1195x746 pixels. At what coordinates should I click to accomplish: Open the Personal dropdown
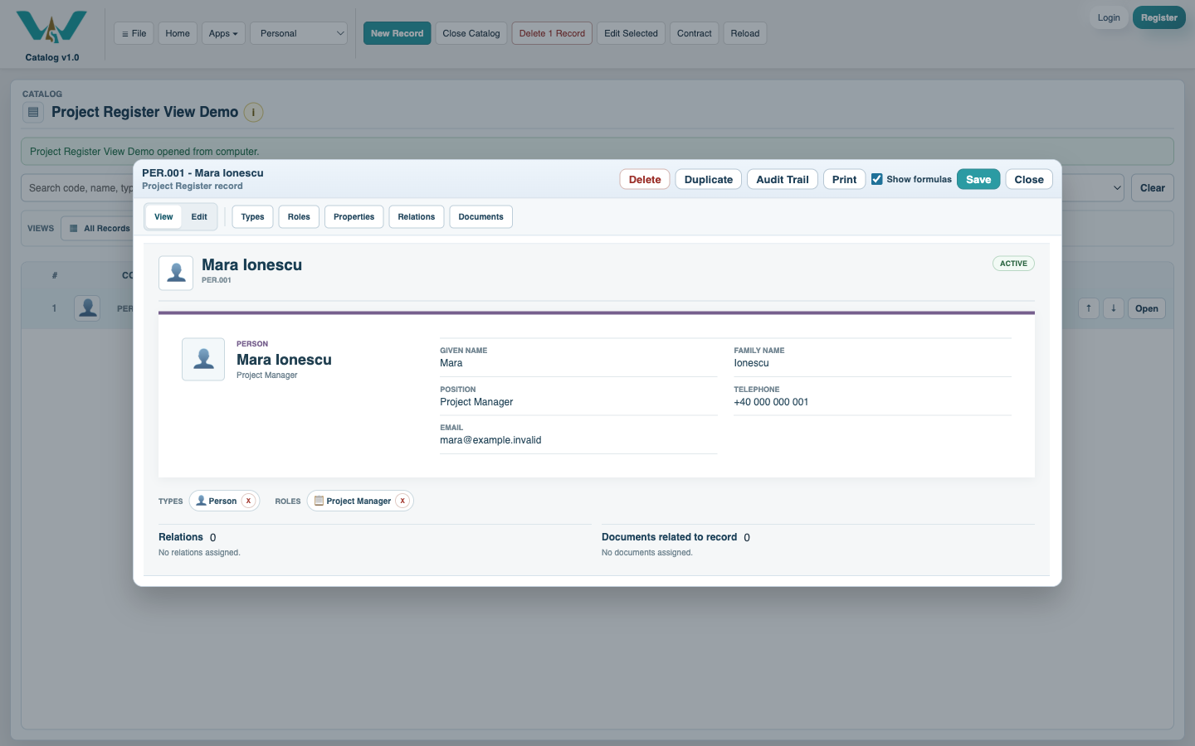coord(299,33)
